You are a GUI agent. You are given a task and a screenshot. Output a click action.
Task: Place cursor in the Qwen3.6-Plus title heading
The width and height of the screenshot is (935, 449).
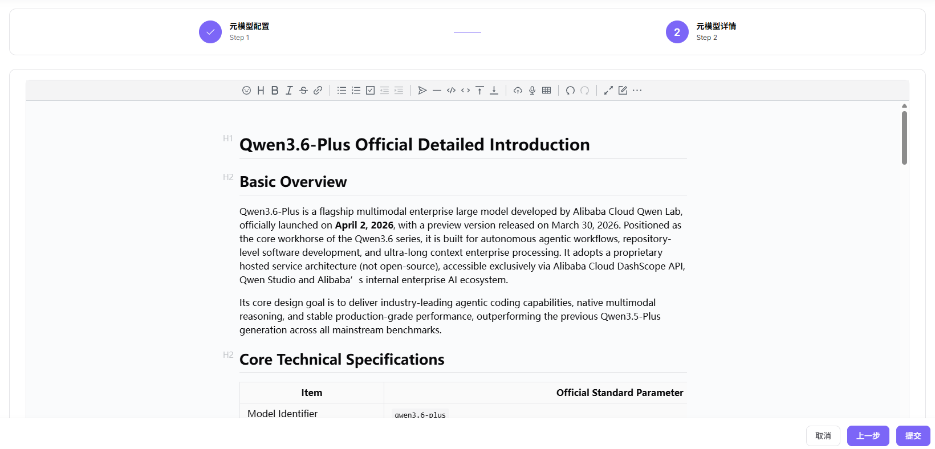(414, 145)
